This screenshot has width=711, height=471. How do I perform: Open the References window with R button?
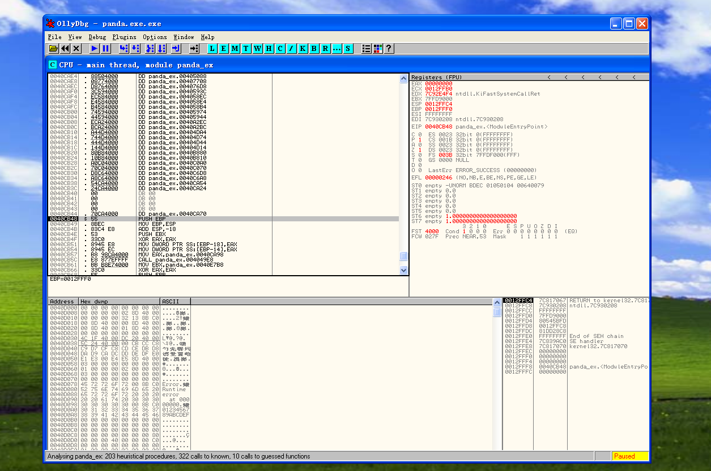pos(326,49)
